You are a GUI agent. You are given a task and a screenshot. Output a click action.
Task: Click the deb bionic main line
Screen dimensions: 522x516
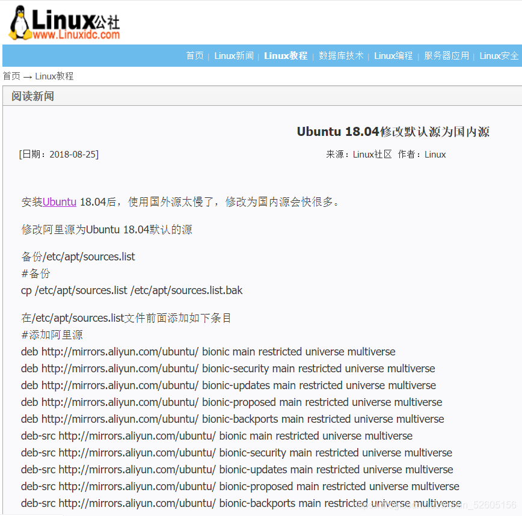point(208,352)
